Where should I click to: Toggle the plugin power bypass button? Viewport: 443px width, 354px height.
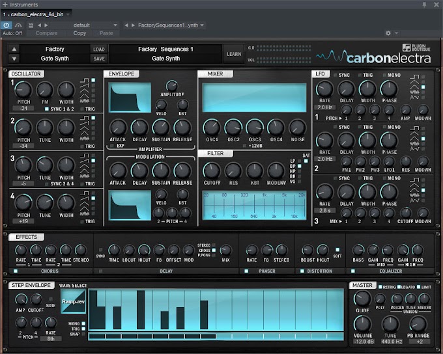[x=7, y=25]
